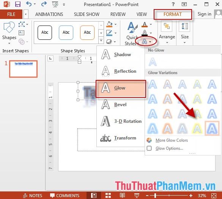Open Shape Outline pen icon

pyautogui.click(x=109, y=33)
